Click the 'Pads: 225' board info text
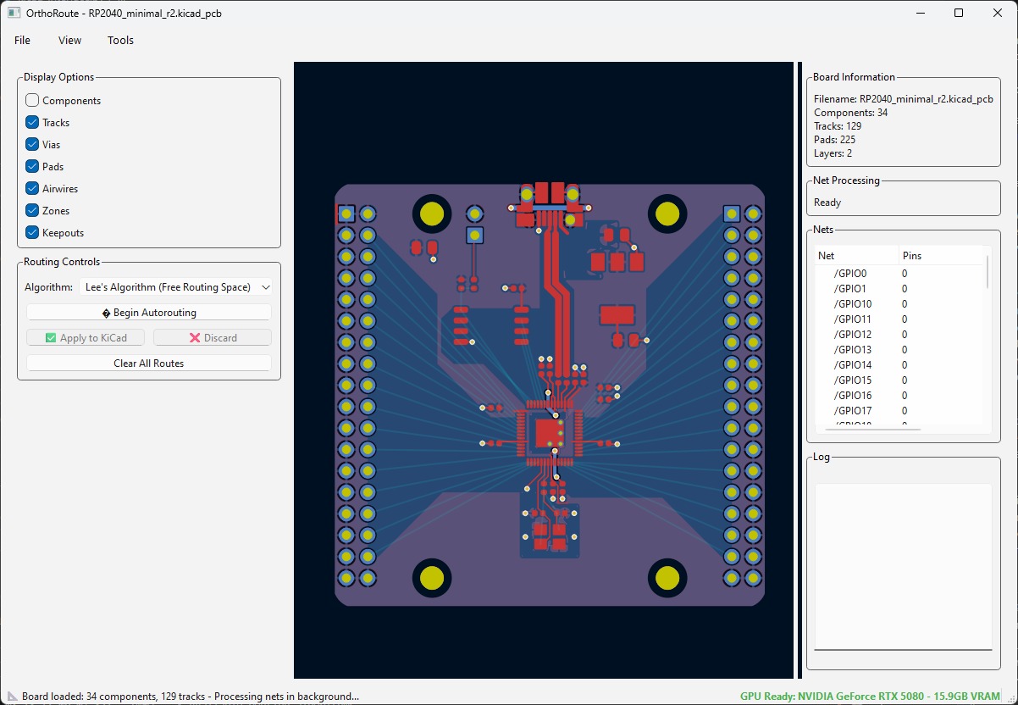The image size is (1018, 705). 834,140
